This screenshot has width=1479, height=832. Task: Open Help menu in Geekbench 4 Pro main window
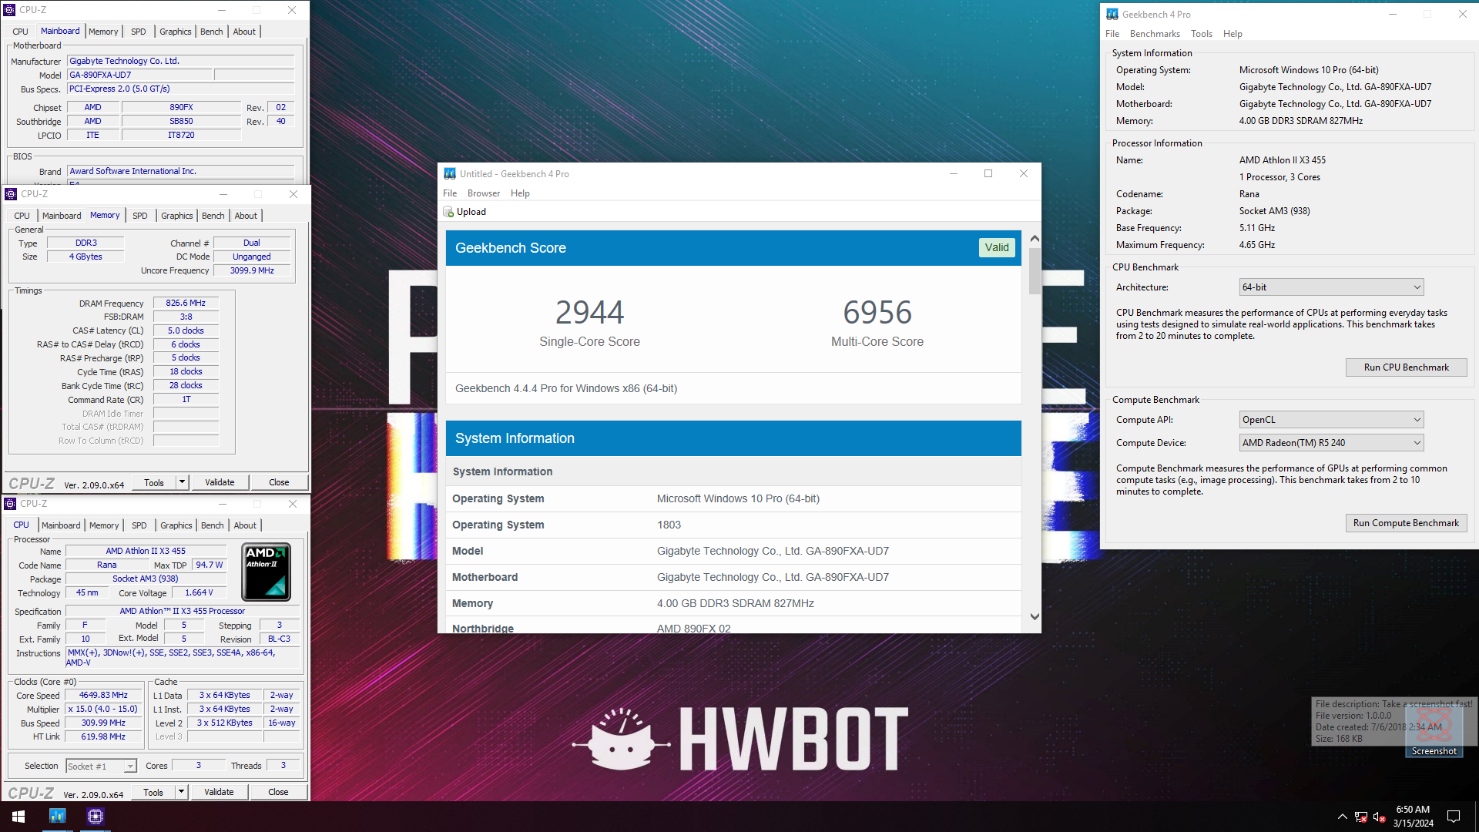pos(1232,34)
